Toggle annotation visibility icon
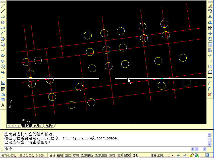This screenshot has width=214, height=158. coord(178,155)
